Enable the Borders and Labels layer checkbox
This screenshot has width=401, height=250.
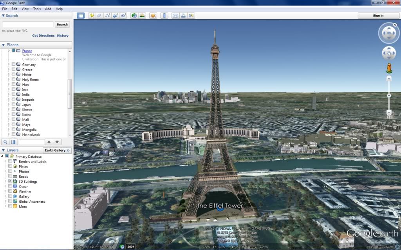coord(10,161)
